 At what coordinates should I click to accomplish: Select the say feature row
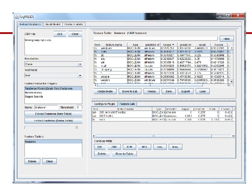coord(162,59)
